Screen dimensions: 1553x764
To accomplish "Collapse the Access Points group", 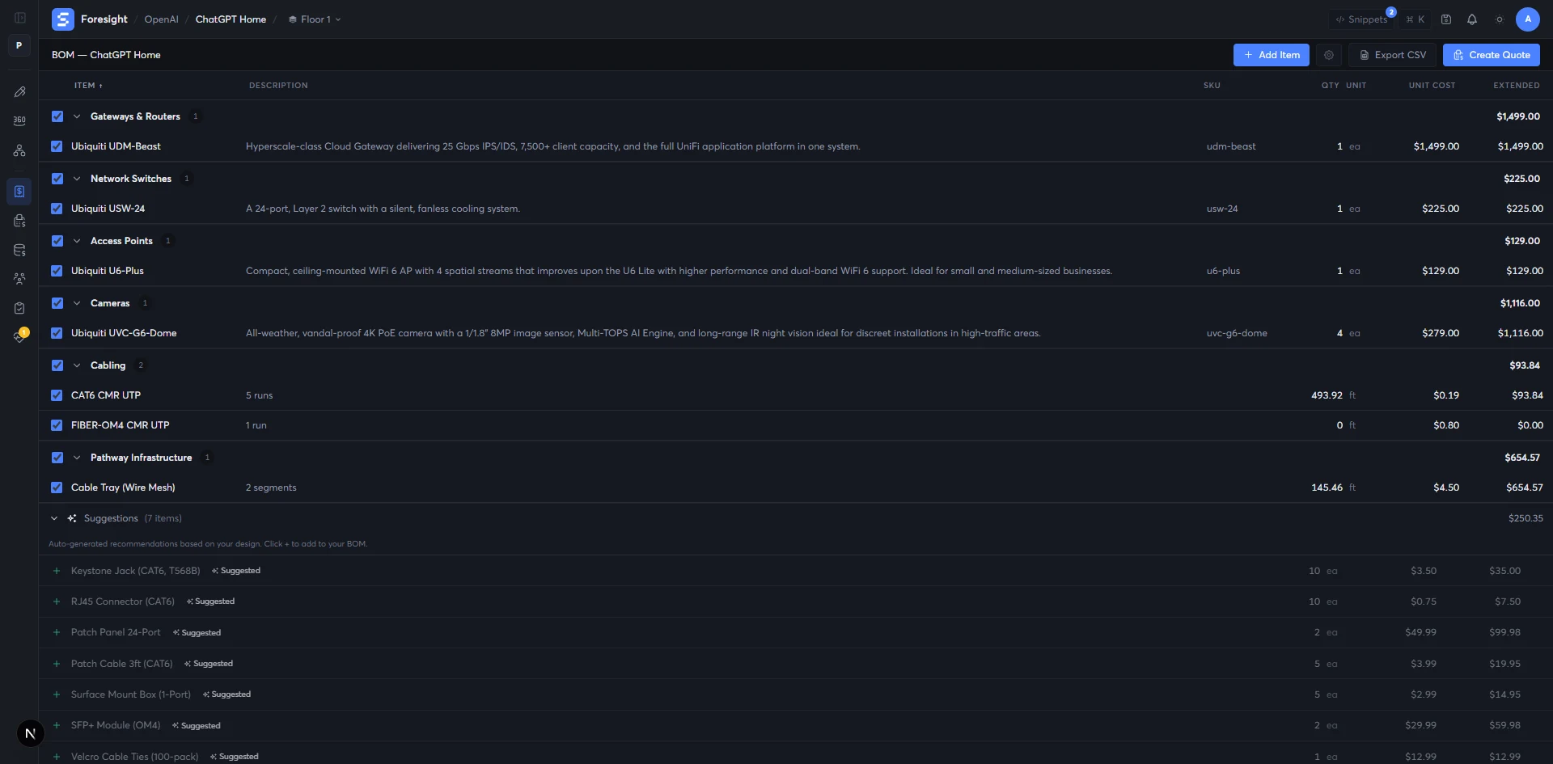I will point(77,241).
